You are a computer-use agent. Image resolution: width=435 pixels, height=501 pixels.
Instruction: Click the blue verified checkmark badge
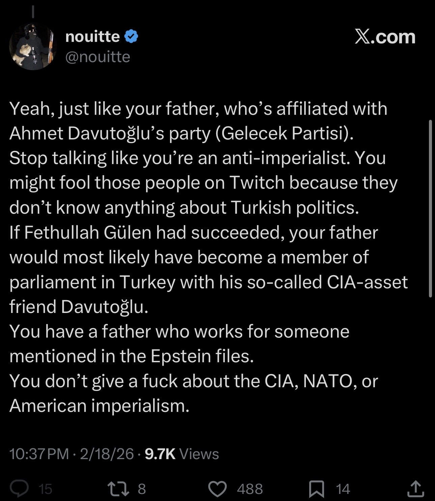131,36
